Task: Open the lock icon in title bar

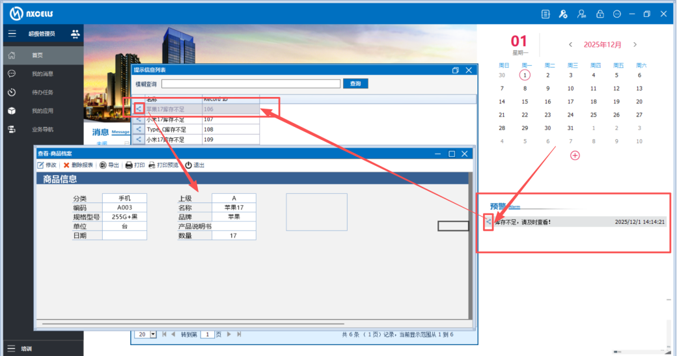Action: (x=600, y=14)
